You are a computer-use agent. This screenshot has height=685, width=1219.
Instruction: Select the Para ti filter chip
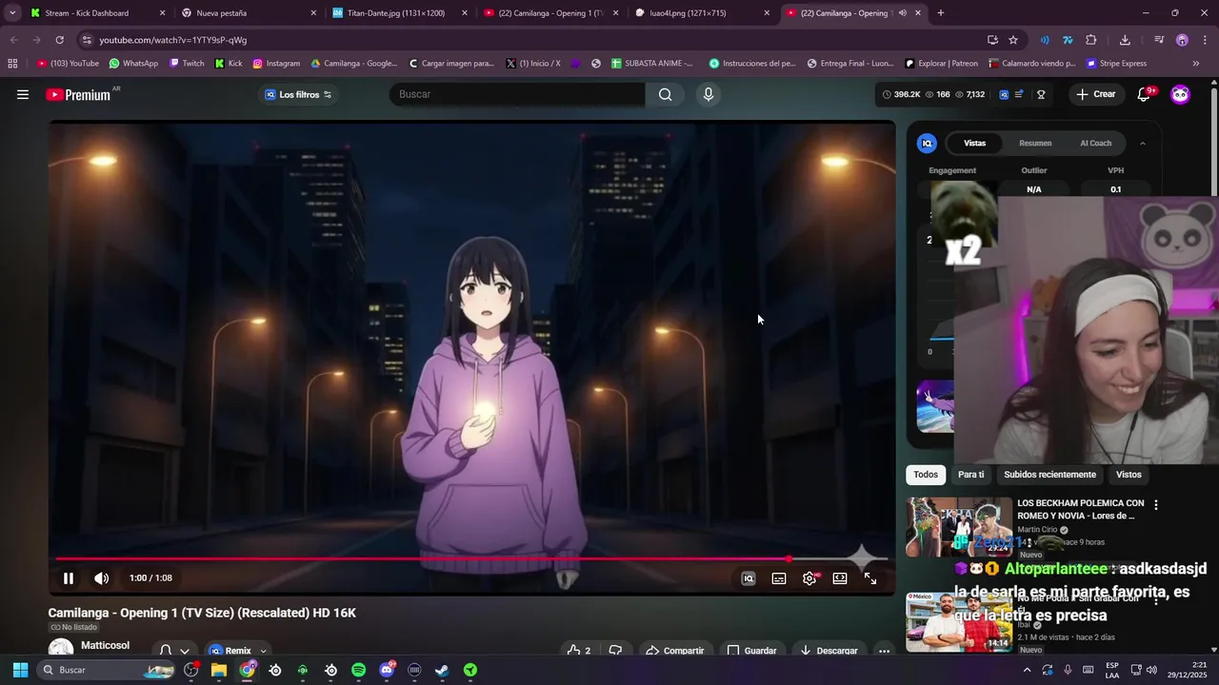(971, 474)
